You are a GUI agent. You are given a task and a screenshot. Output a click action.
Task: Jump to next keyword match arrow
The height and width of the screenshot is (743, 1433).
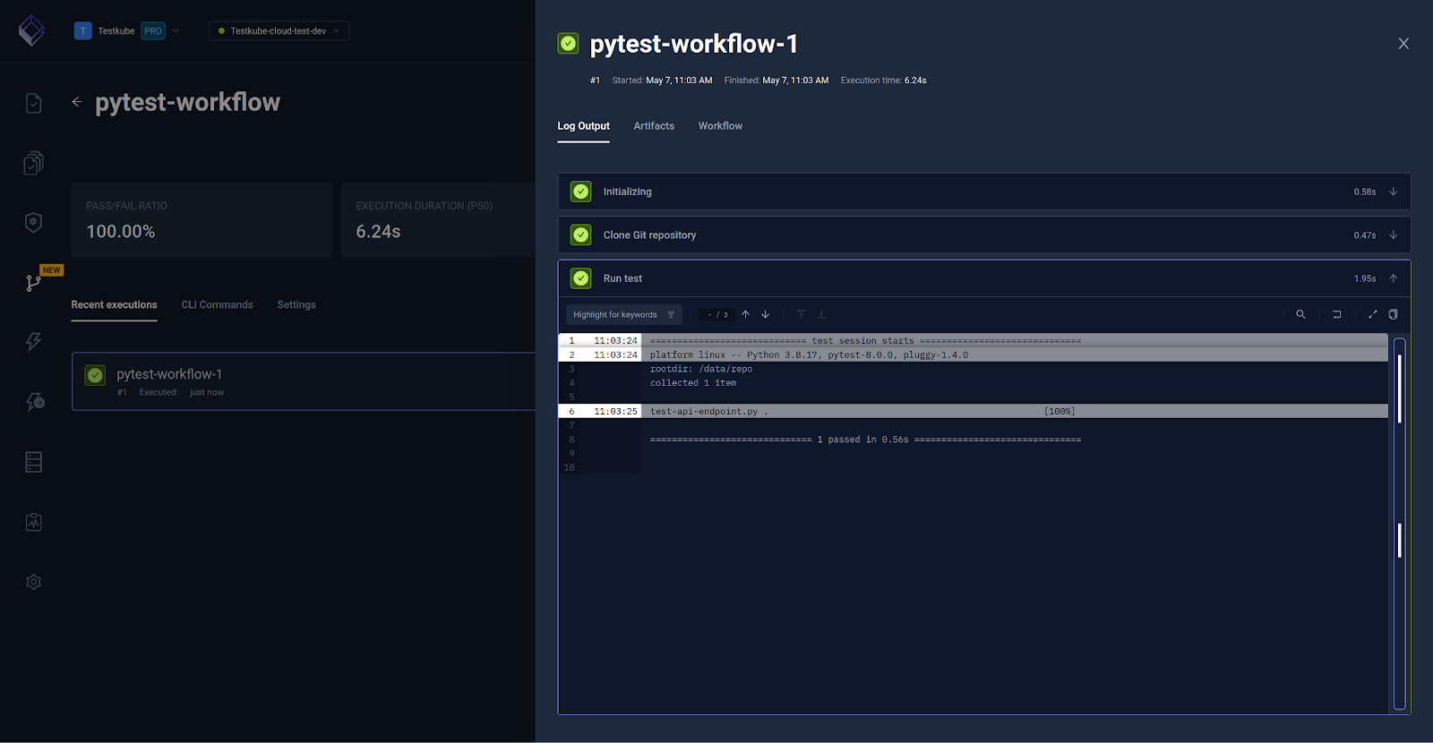pyautogui.click(x=766, y=314)
